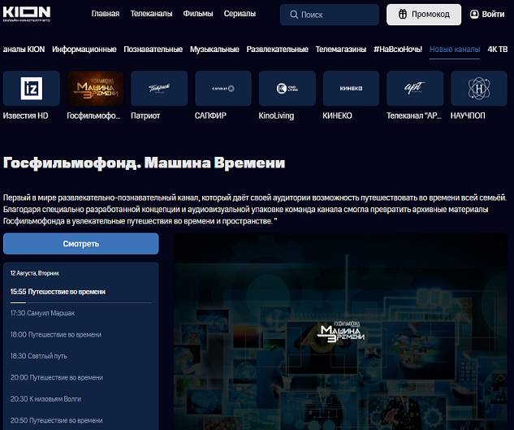The width and height of the screenshot is (514, 430).
Task: Click the Патриот channel label
Action: [x=145, y=115]
